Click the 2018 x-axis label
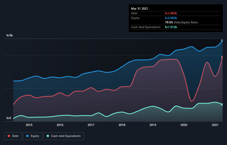This screenshot has height=145, width=227. 122,125
